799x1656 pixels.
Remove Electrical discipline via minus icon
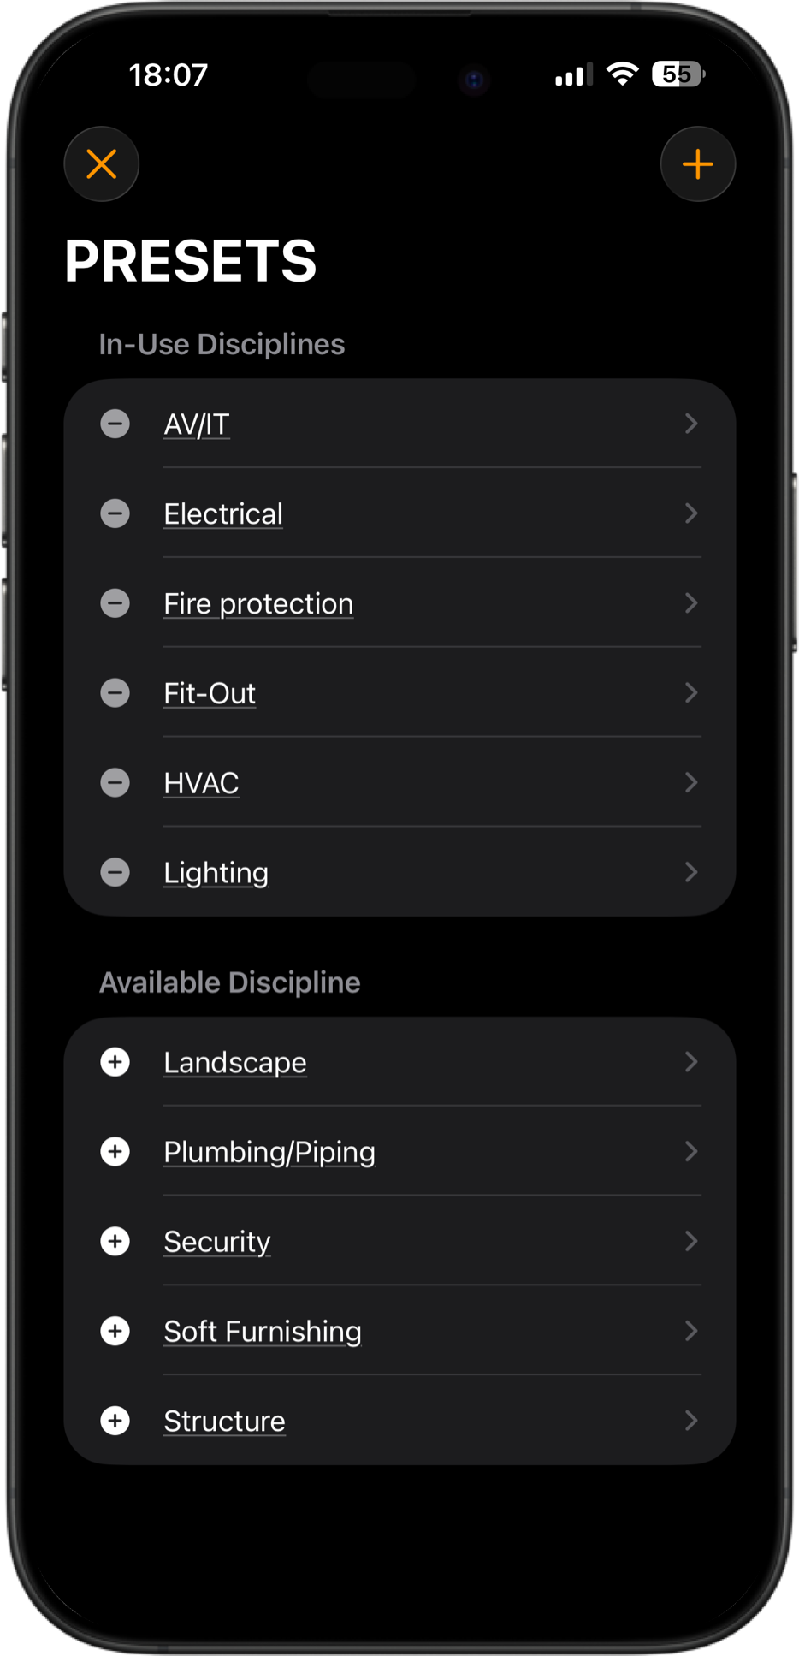point(115,513)
